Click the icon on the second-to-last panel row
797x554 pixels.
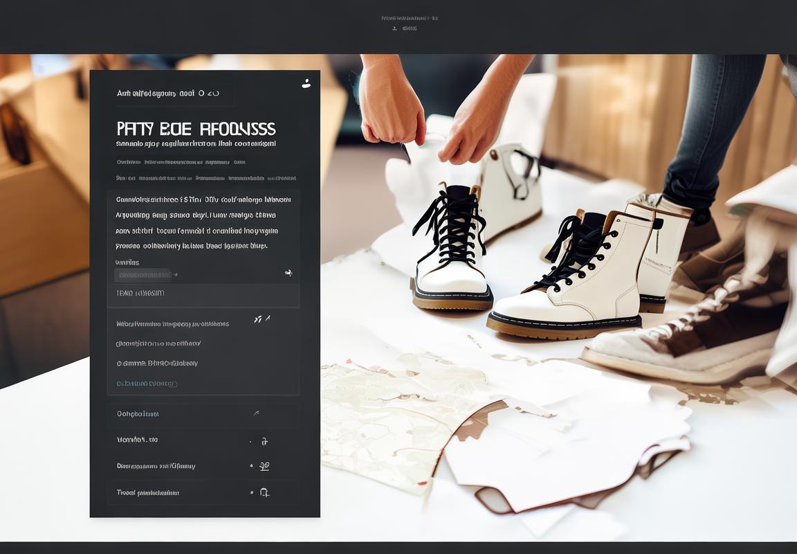point(264,466)
